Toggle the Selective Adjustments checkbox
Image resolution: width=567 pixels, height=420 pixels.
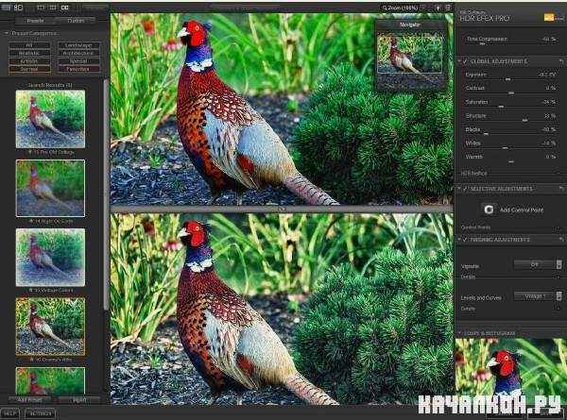click(x=465, y=189)
